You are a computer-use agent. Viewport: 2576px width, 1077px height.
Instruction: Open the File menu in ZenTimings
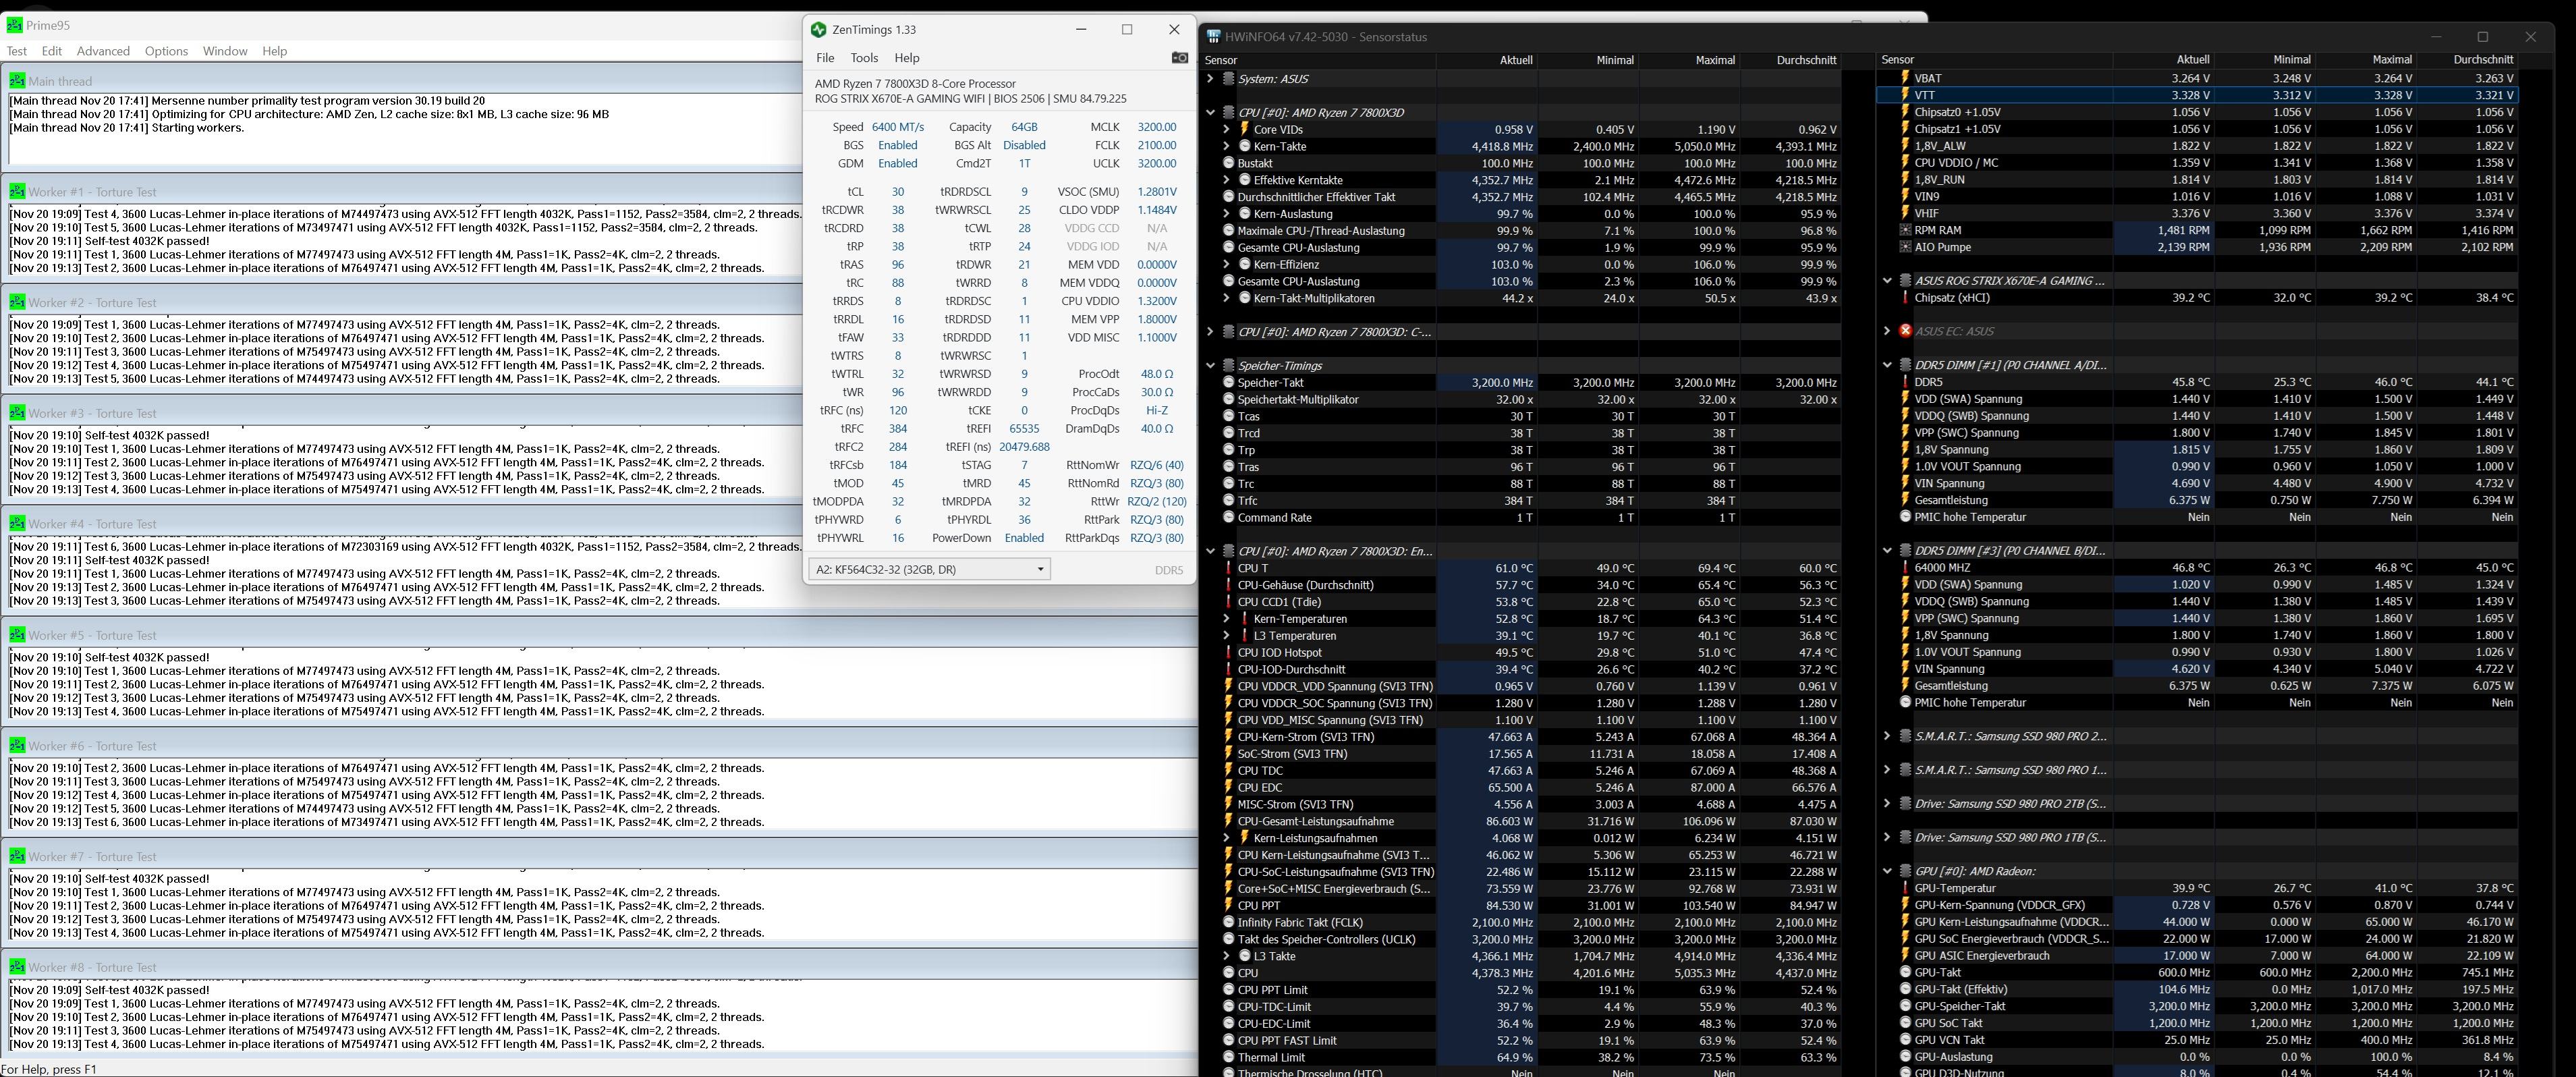point(825,58)
